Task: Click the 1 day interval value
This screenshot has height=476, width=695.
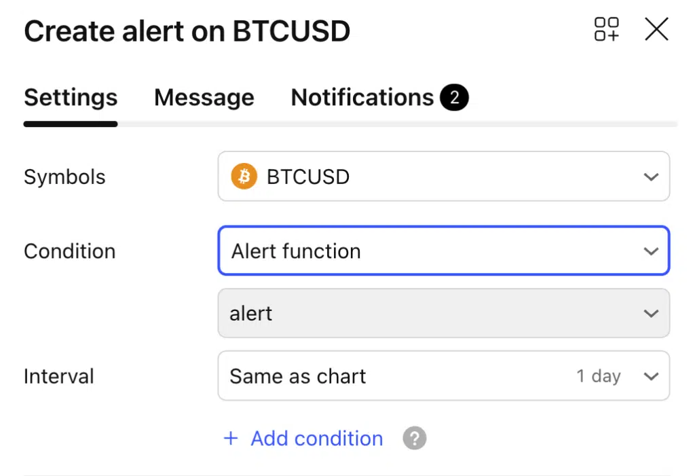Action: (x=598, y=376)
